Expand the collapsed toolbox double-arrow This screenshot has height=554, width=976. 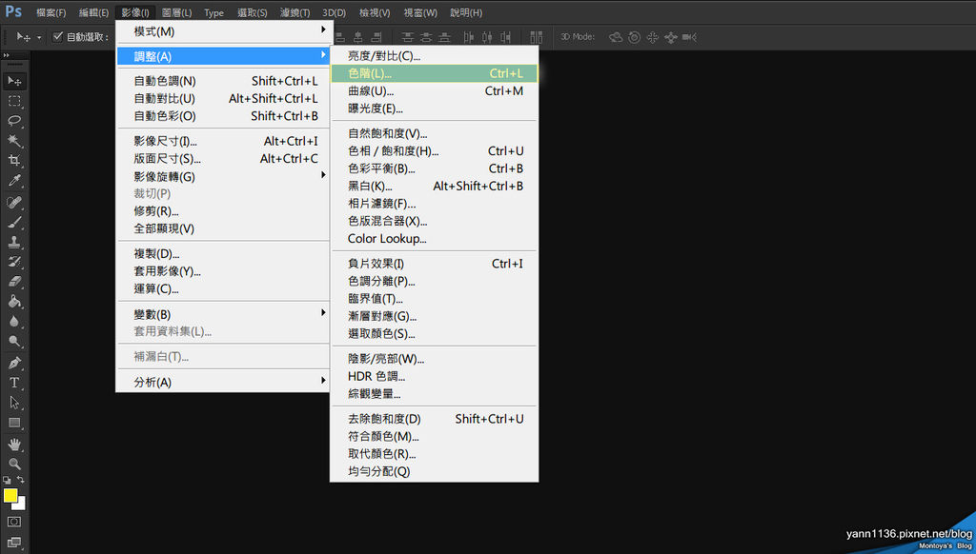(x=7, y=55)
